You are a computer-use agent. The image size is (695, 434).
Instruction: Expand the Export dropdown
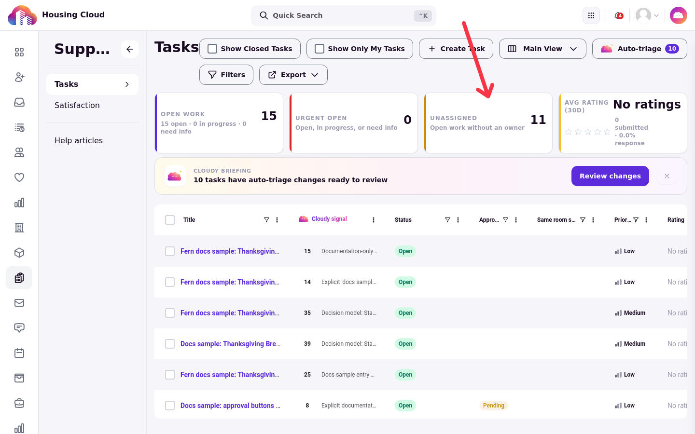coord(293,75)
